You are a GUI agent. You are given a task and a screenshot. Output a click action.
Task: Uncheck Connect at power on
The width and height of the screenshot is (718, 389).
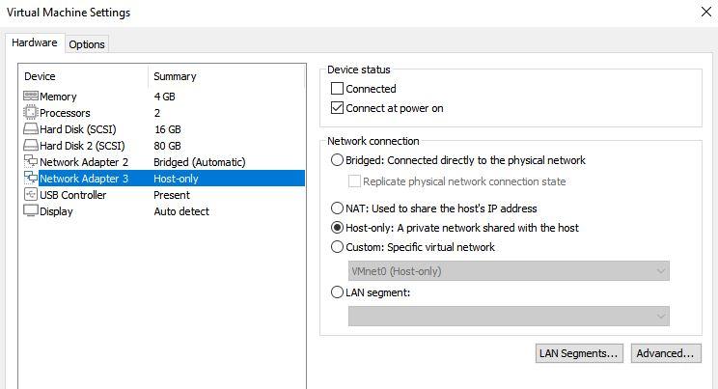[337, 108]
